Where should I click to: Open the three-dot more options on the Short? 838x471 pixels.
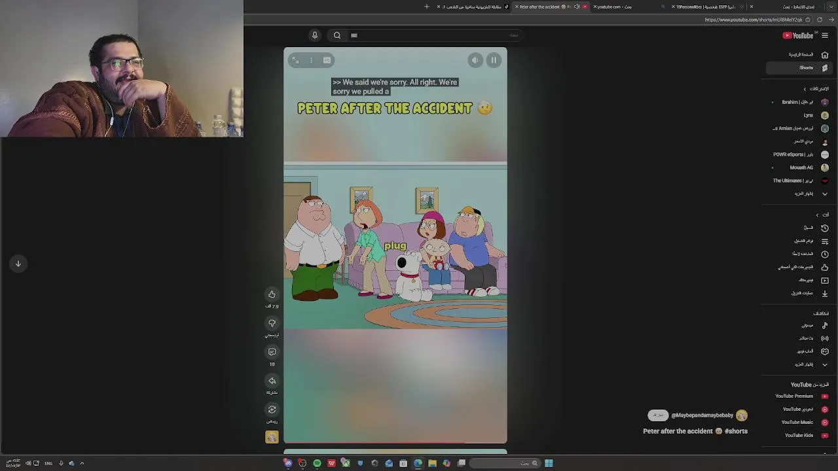(311, 60)
